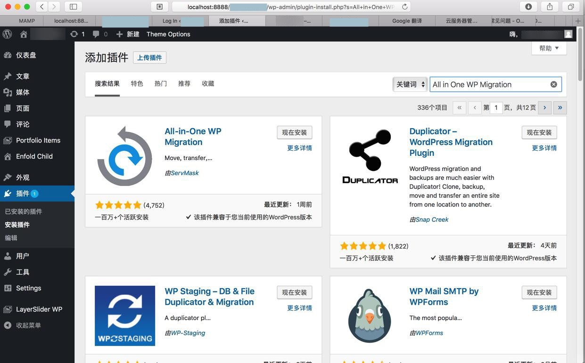Open the 用户 users menu
The image size is (585, 363).
click(37, 256)
